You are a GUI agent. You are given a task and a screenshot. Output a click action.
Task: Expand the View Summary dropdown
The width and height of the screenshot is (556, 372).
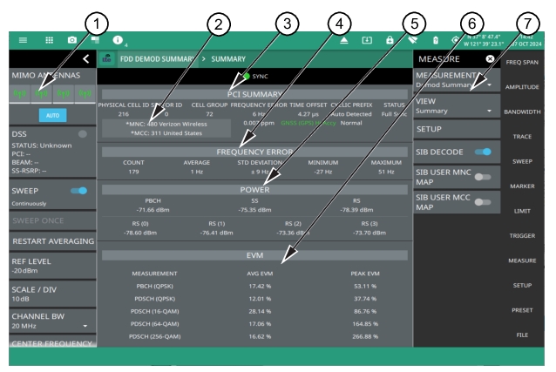click(x=454, y=105)
